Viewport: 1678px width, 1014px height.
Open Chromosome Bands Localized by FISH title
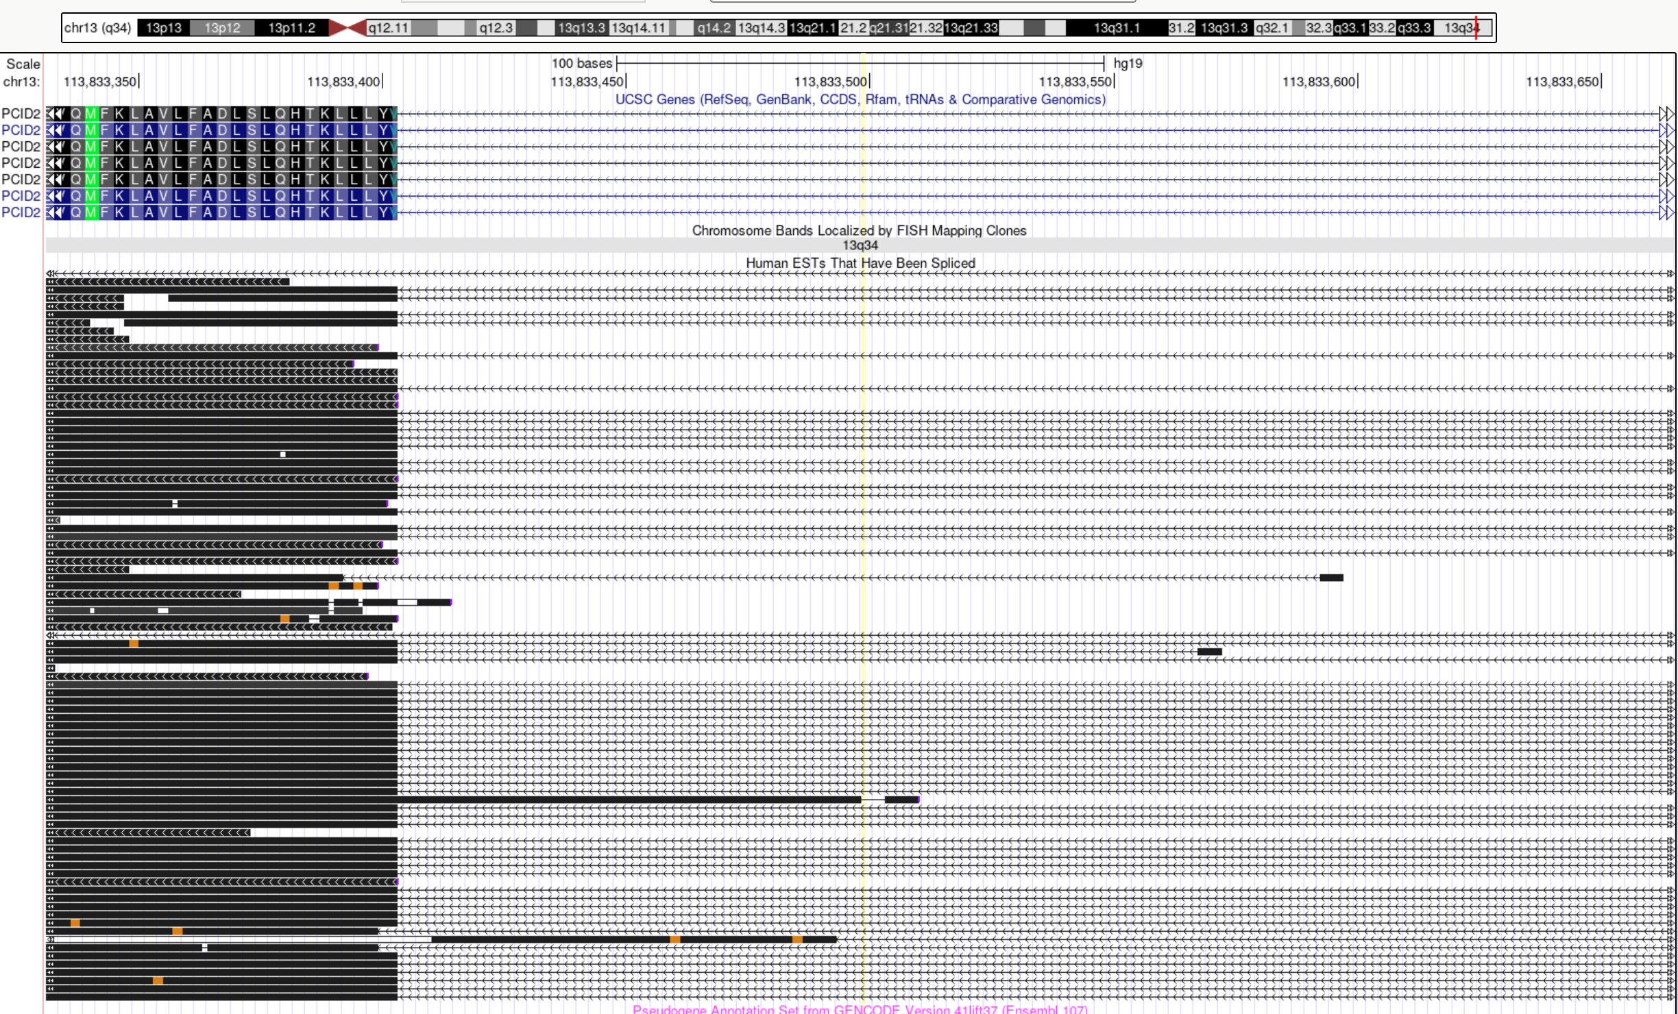(x=858, y=231)
